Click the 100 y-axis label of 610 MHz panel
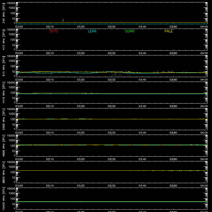This screenshot has height=212, width=212. tap(13, 66)
